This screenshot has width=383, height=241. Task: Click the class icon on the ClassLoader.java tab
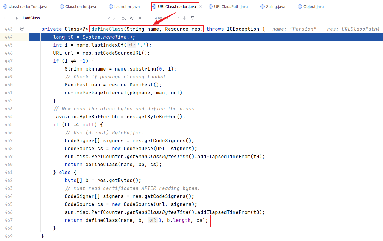point(62,6)
